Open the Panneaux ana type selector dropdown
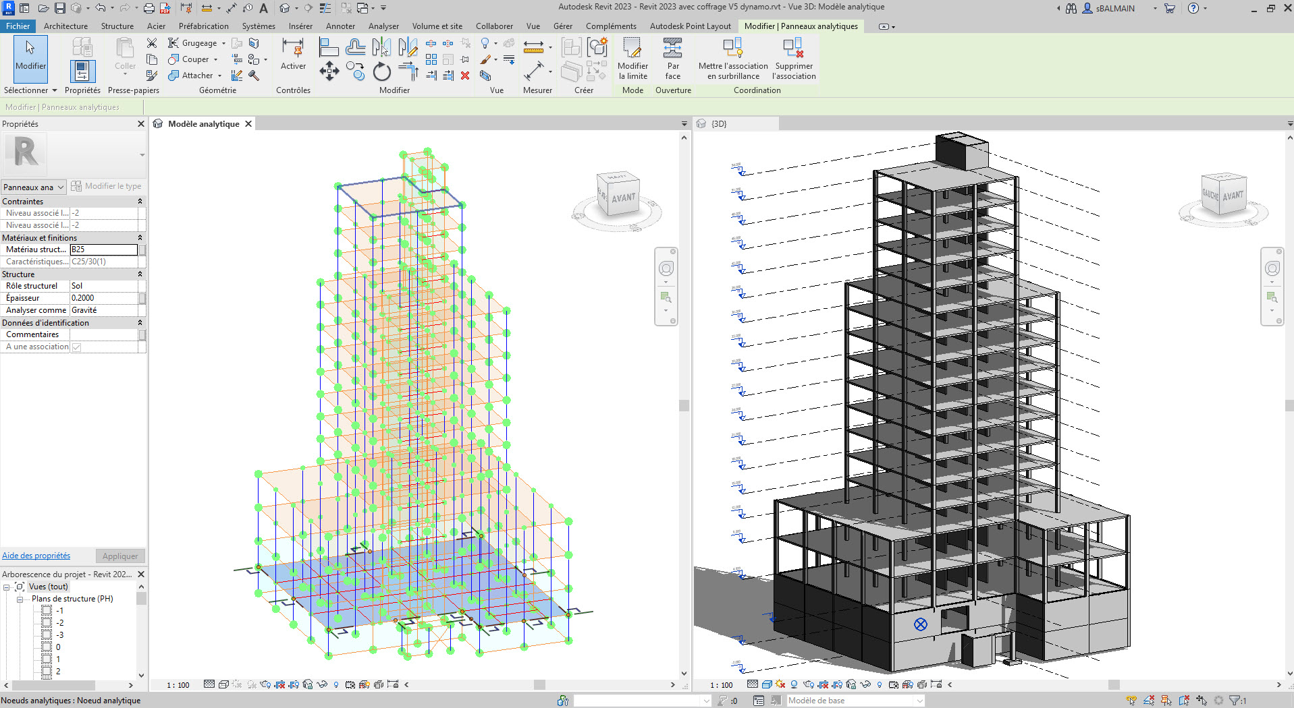 [62, 187]
